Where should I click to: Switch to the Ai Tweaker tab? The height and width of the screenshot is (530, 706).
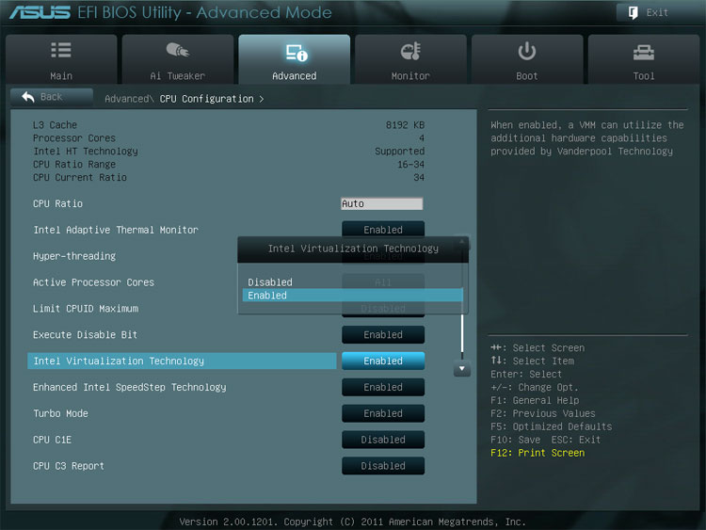(x=177, y=59)
